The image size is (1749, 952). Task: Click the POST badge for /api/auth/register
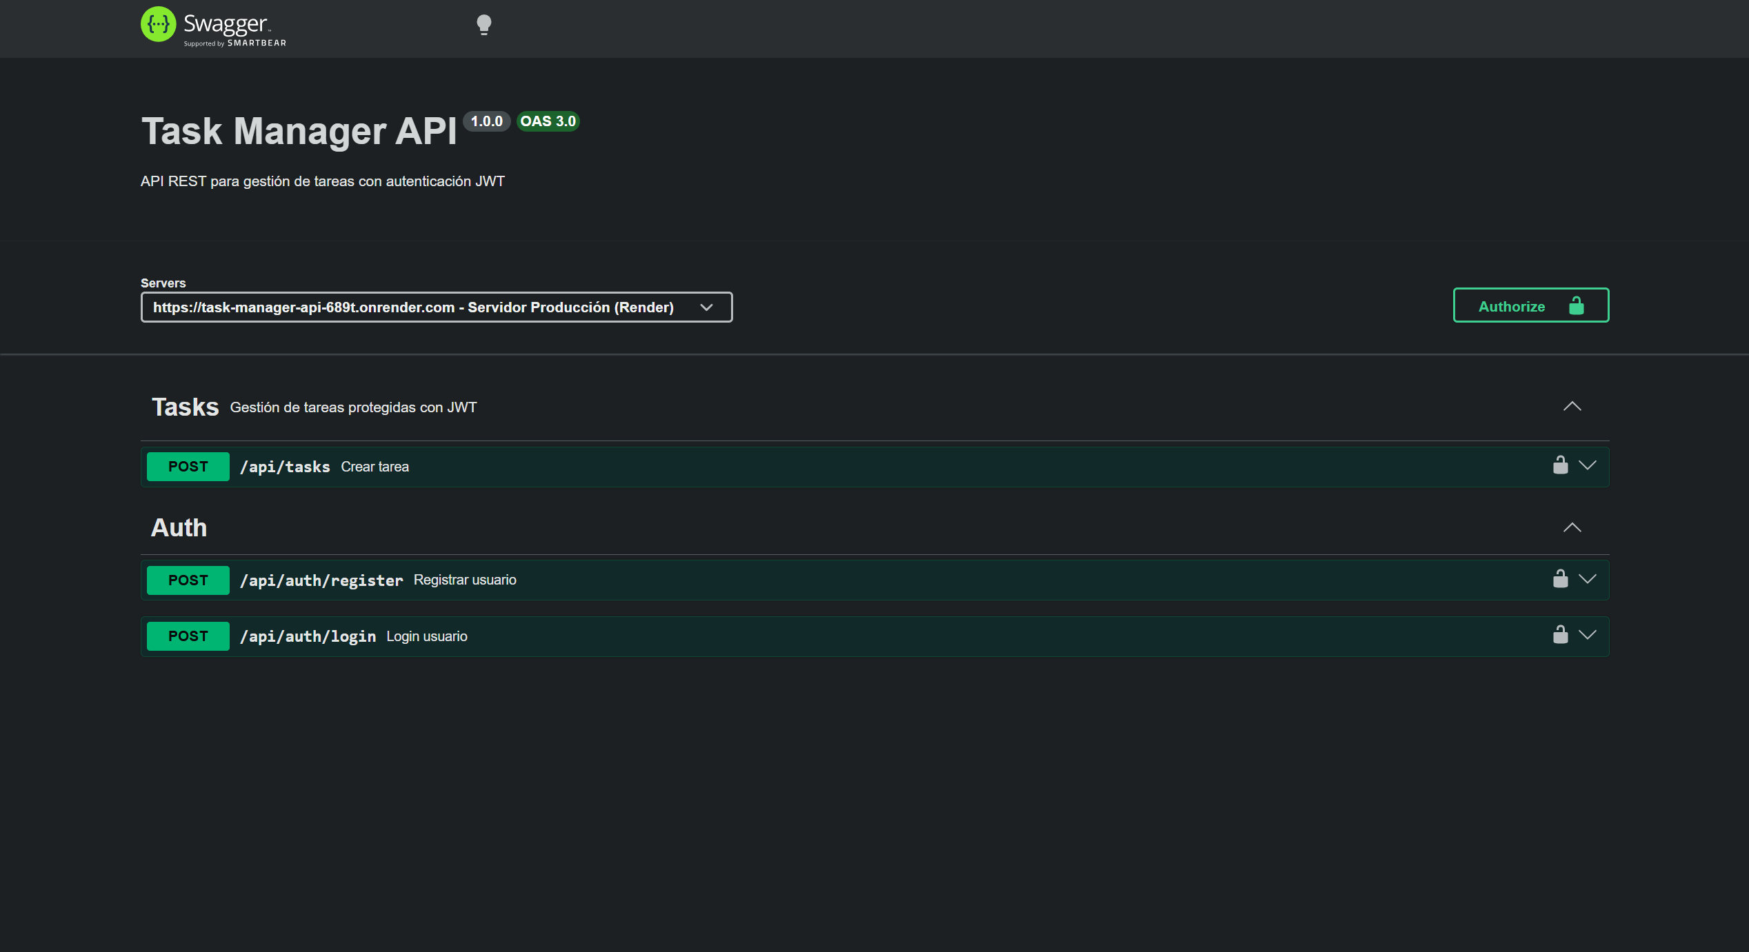coord(188,580)
